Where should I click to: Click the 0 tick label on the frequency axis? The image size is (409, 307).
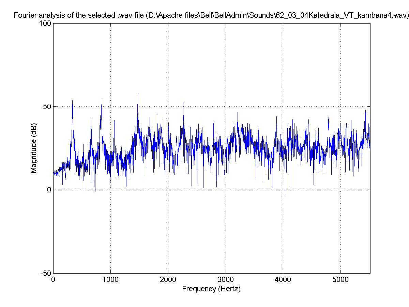pyautogui.click(x=53, y=280)
